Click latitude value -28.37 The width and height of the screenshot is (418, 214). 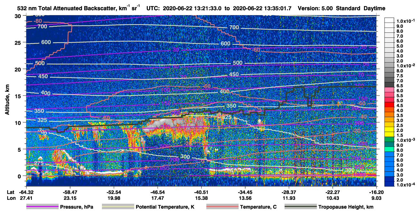click(289, 192)
